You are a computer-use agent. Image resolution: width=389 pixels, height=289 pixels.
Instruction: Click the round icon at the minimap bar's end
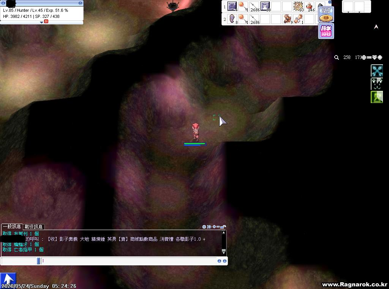380,57
